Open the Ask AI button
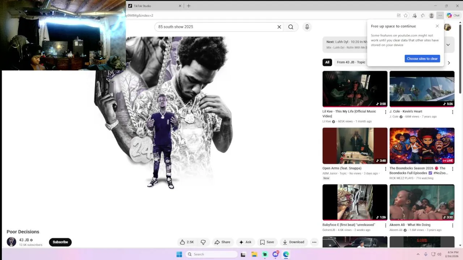Image resolution: width=463 pixels, height=260 pixels. (245, 242)
